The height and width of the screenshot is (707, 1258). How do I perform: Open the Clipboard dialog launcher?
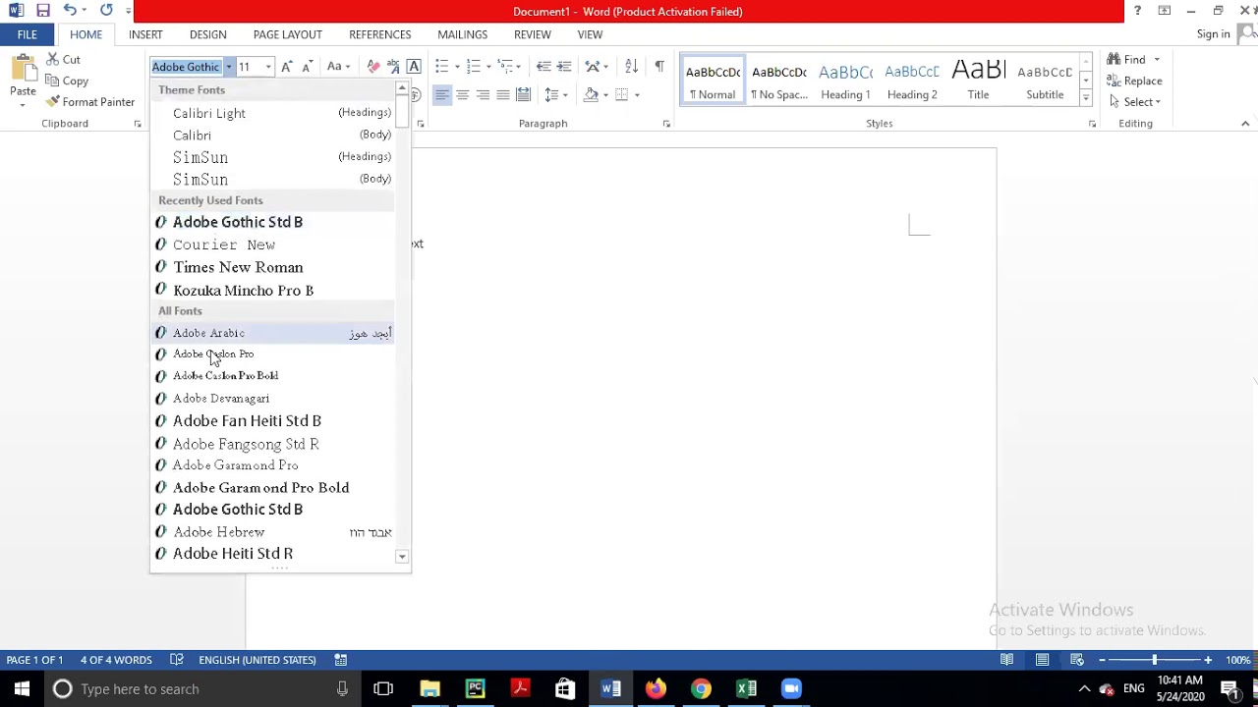[138, 124]
